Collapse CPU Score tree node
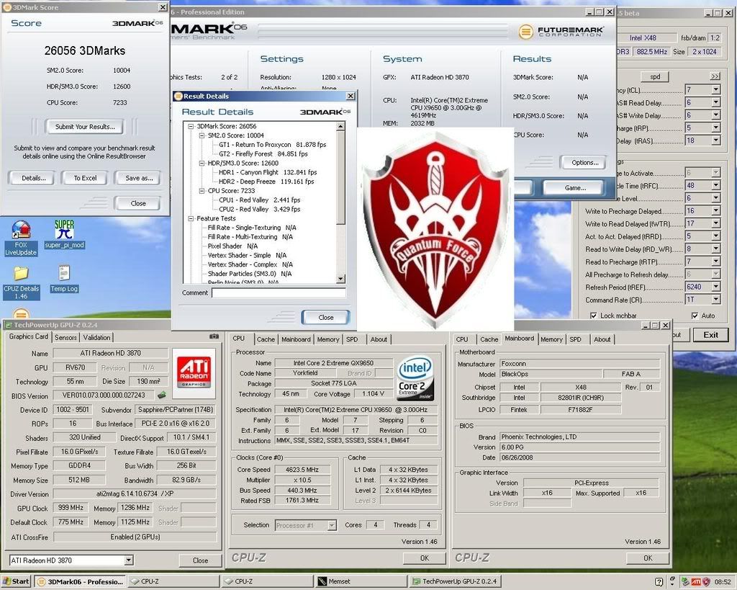This screenshot has height=590, width=737. point(202,191)
